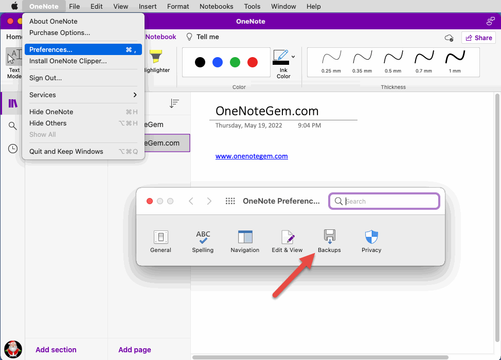Choose Hide Others menu entry
Image resolution: width=501 pixels, height=360 pixels.
[83, 123]
